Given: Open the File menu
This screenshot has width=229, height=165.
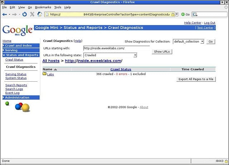Looking at the screenshot, I should pyautogui.click(x=4, y=7).
